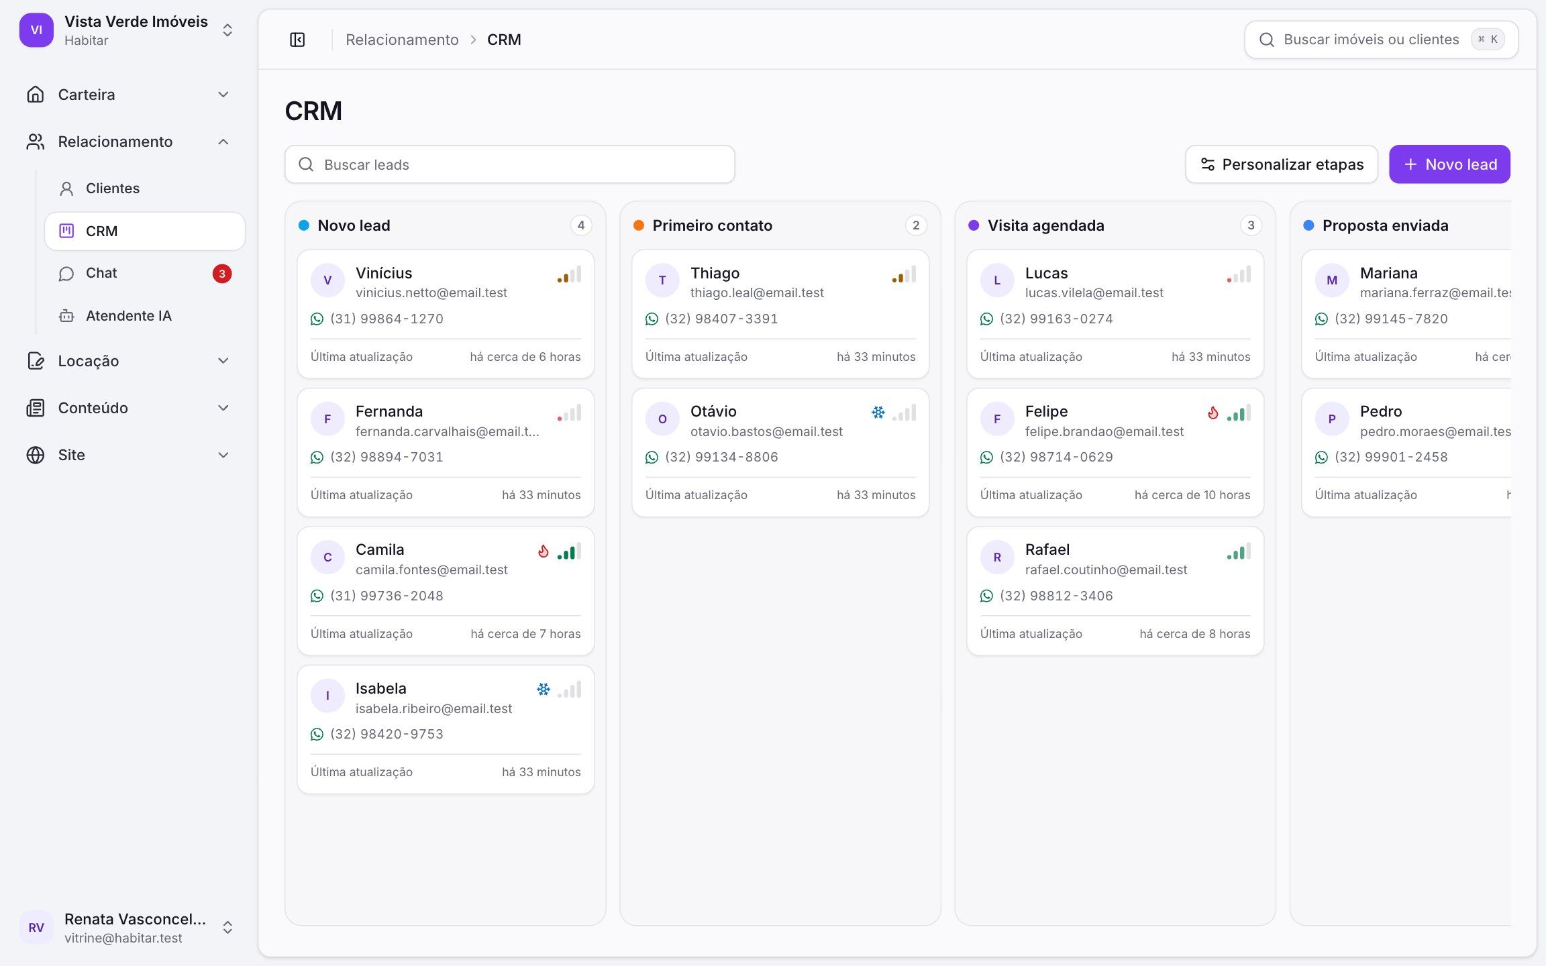1546x966 pixels.
Task: Click the Proposta enviada column header
Action: click(1385, 225)
